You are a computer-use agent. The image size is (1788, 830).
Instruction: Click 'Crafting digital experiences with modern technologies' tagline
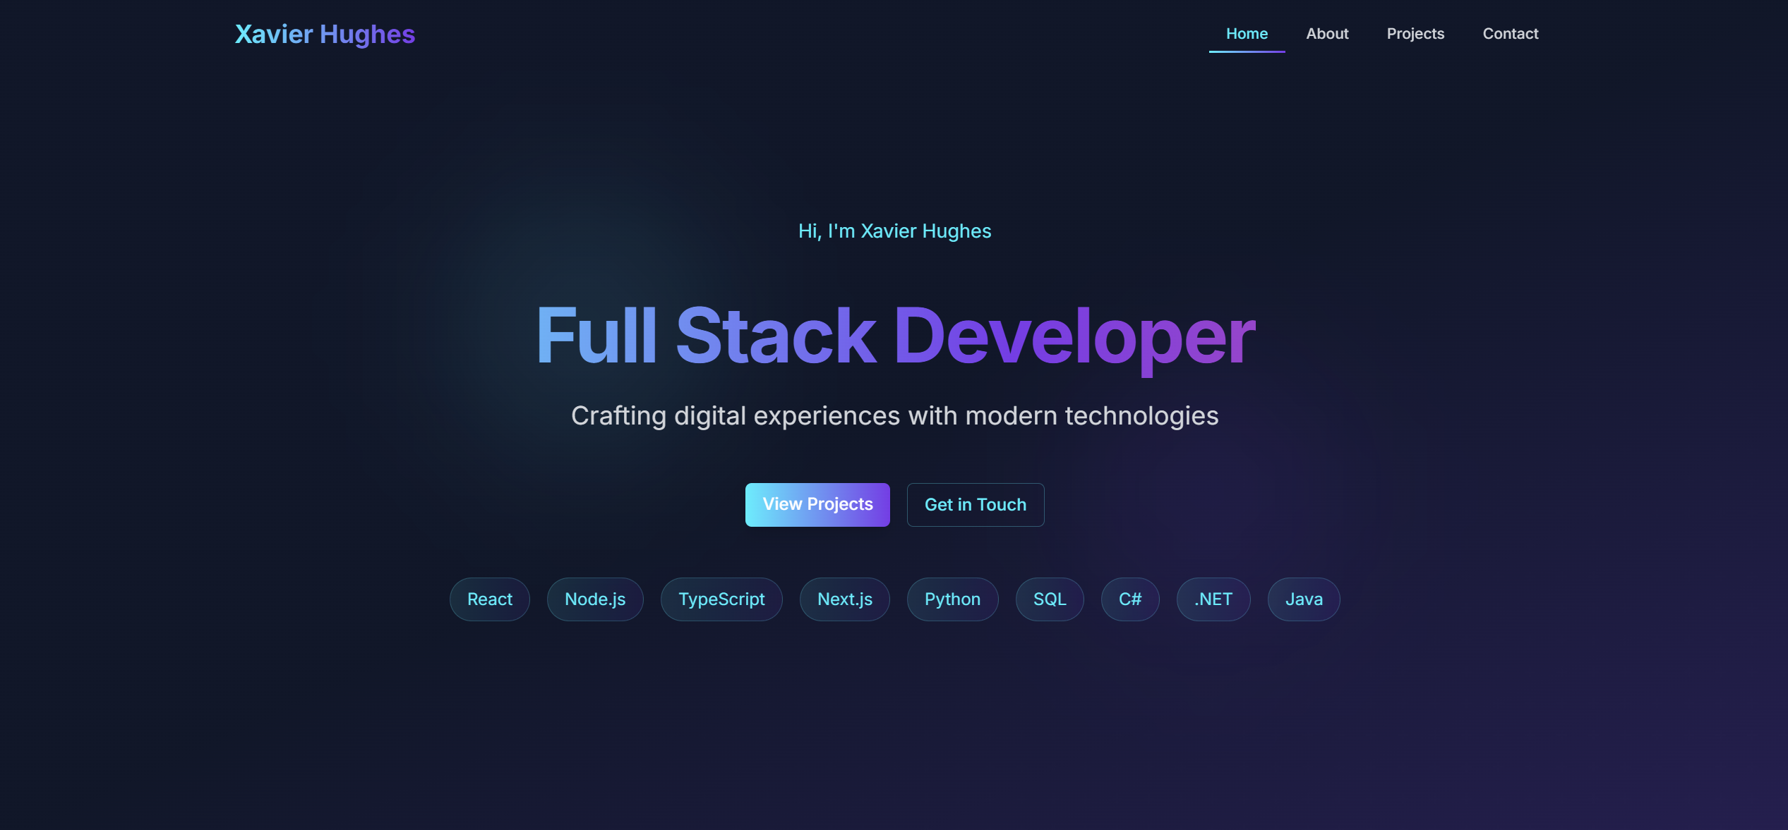click(x=894, y=416)
